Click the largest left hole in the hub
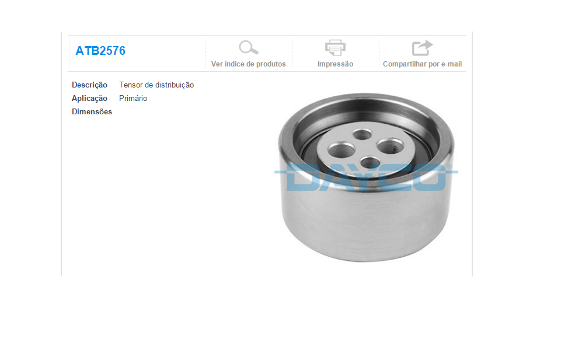This screenshot has height=350, width=582. [x=342, y=150]
